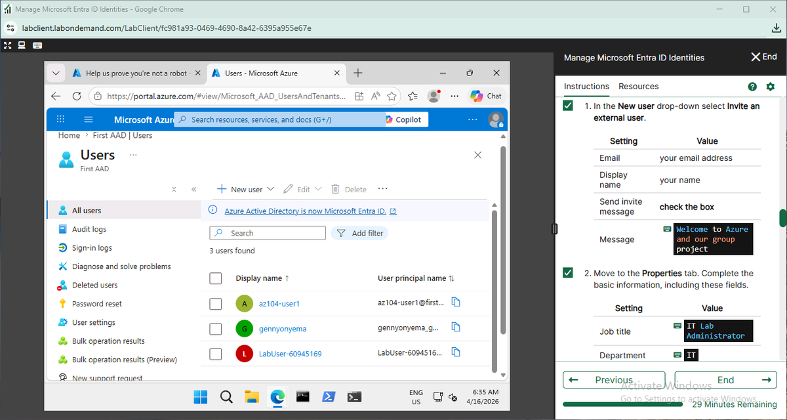This screenshot has height=420, width=787.
Task: Close the 'Users - Microsoft Azure' tab
Action: click(x=337, y=73)
